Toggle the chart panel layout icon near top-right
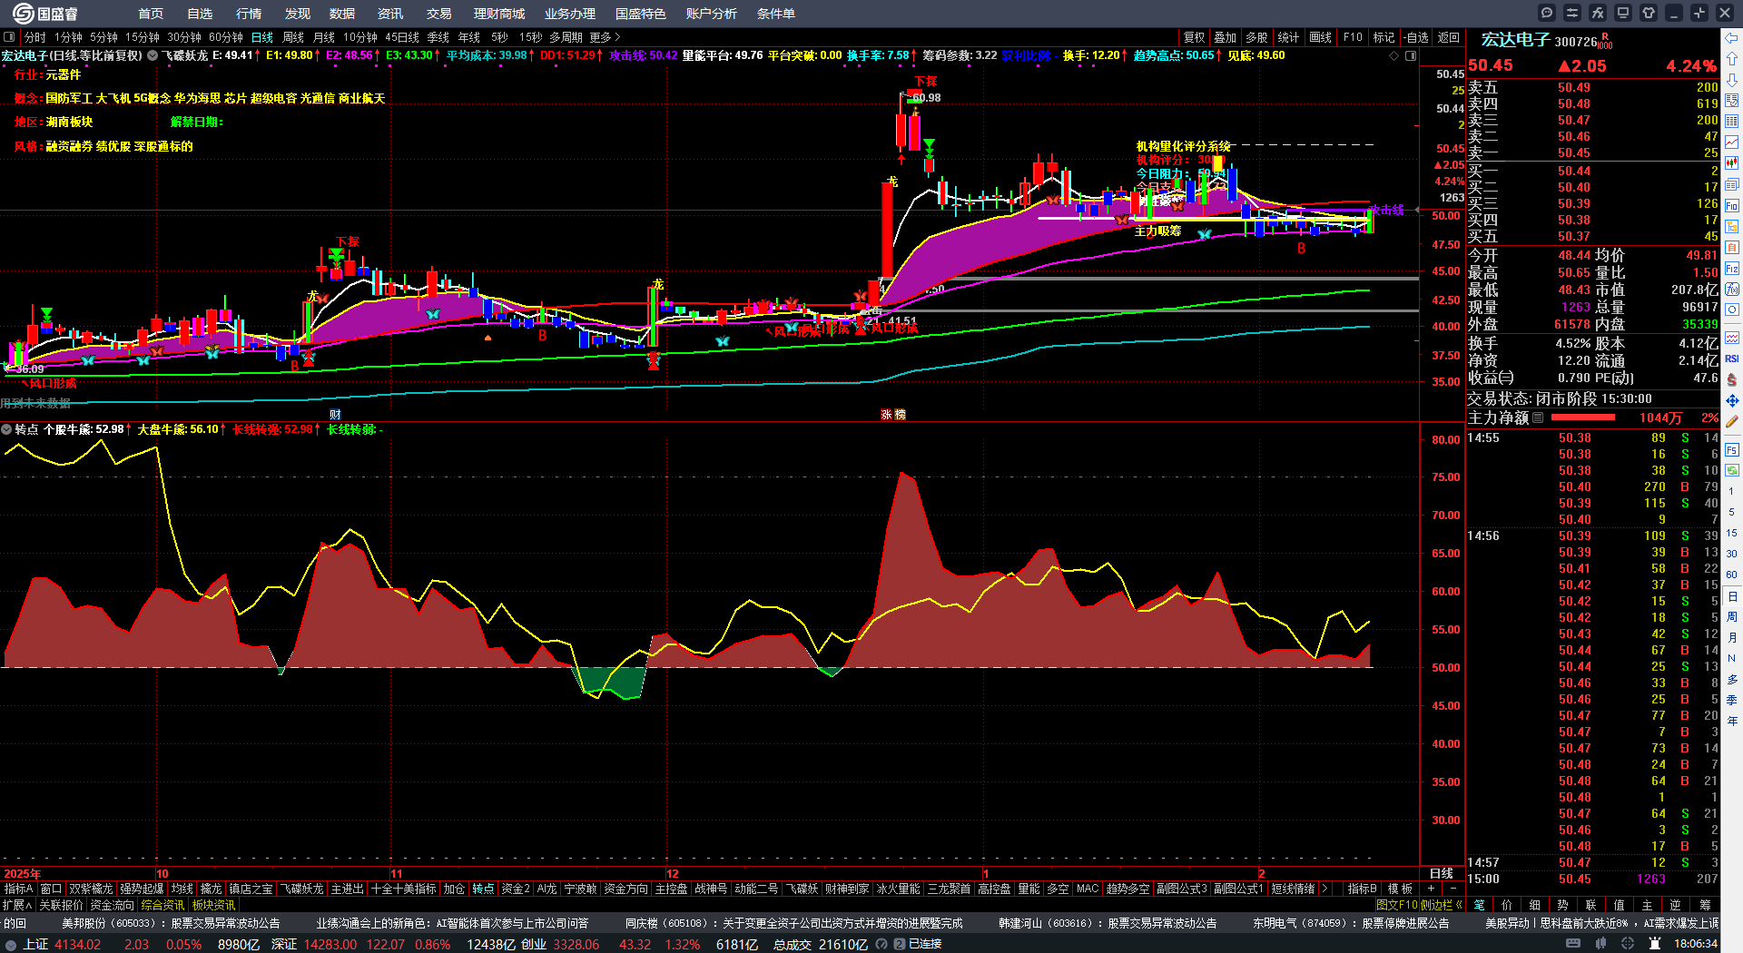 click(1411, 55)
